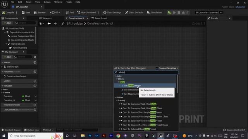Screen dimensions: 248x139
Task: Open the BP_IronMan debug object dropdown
Action: pos(208,12)
